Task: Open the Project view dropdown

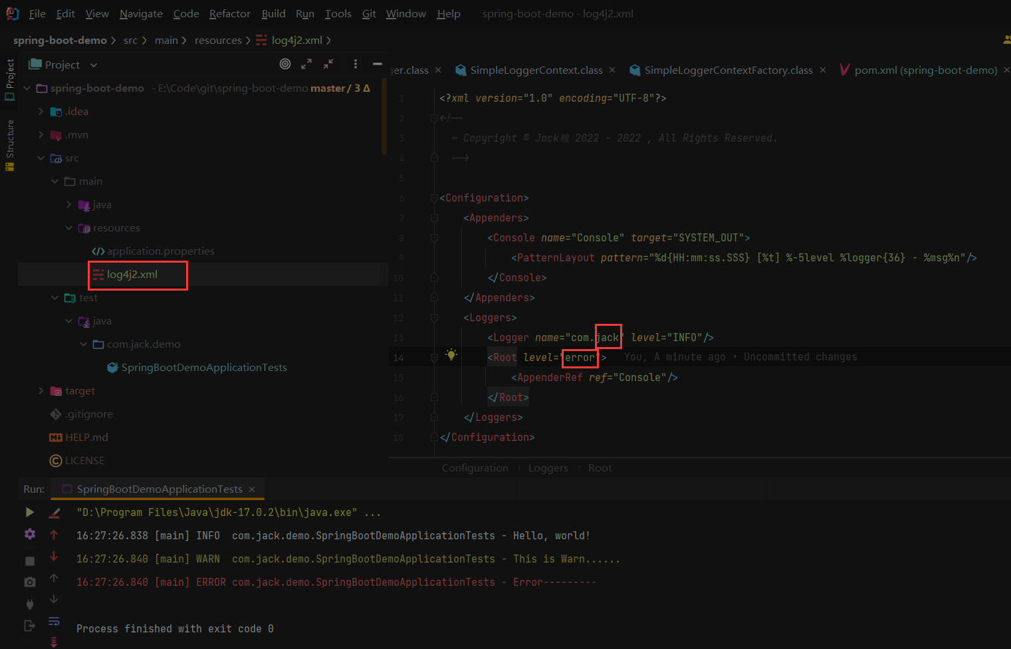Action: [94, 65]
